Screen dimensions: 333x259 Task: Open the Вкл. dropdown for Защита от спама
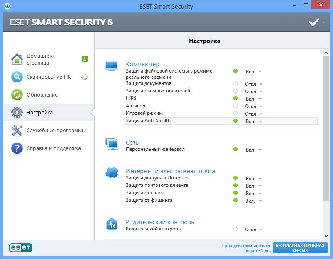[x=254, y=194]
